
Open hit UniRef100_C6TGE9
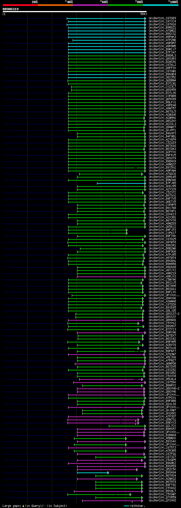point(162,18)
